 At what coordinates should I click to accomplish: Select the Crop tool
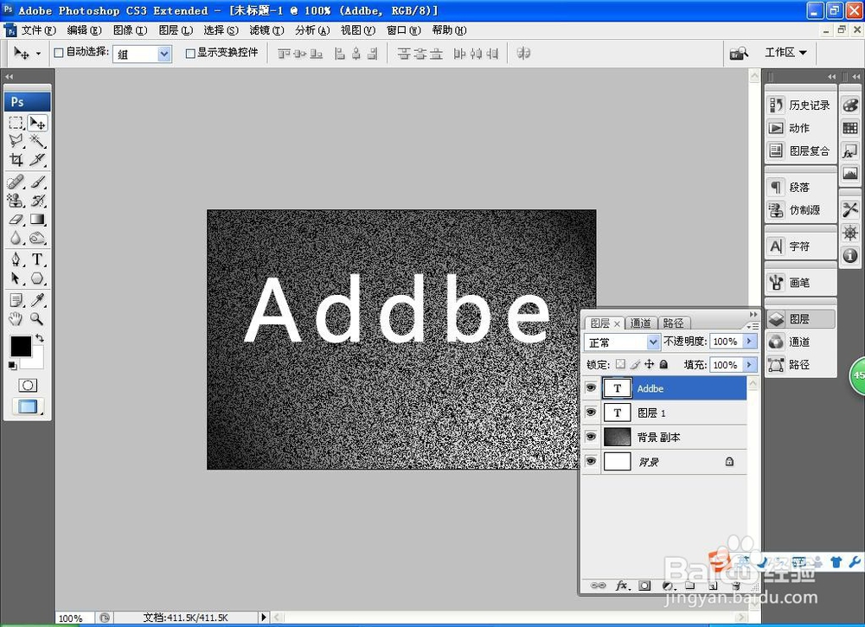[16, 160]
